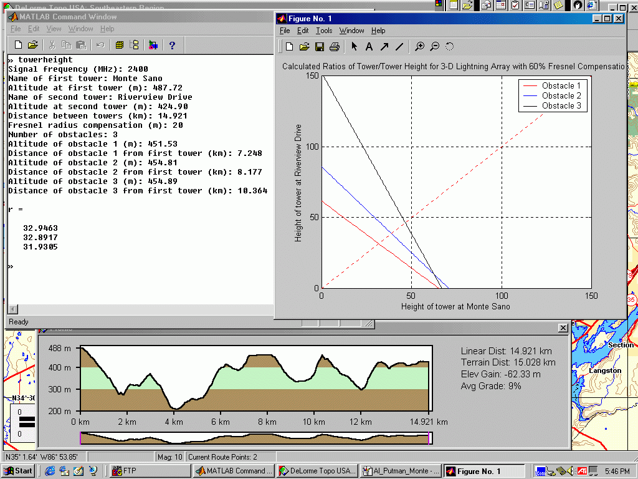The height and width of the screenshot is (479, 638).
Task: Enable plot editing arrow tool in Figure toolbar
Action: point(354,46)
